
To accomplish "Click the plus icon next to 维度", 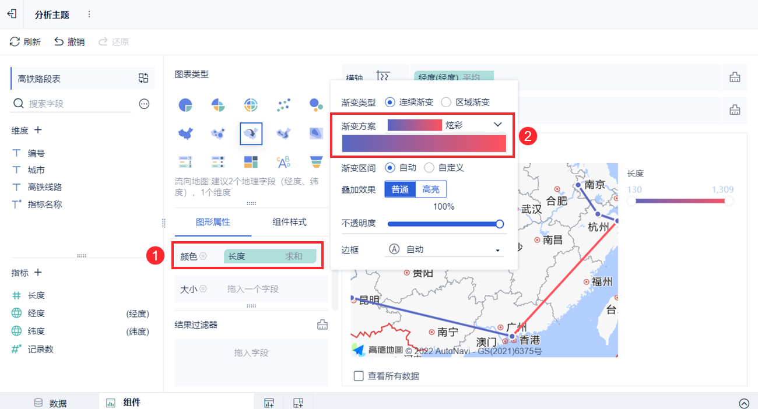I will pyautogui.click(x=38, y=130).
